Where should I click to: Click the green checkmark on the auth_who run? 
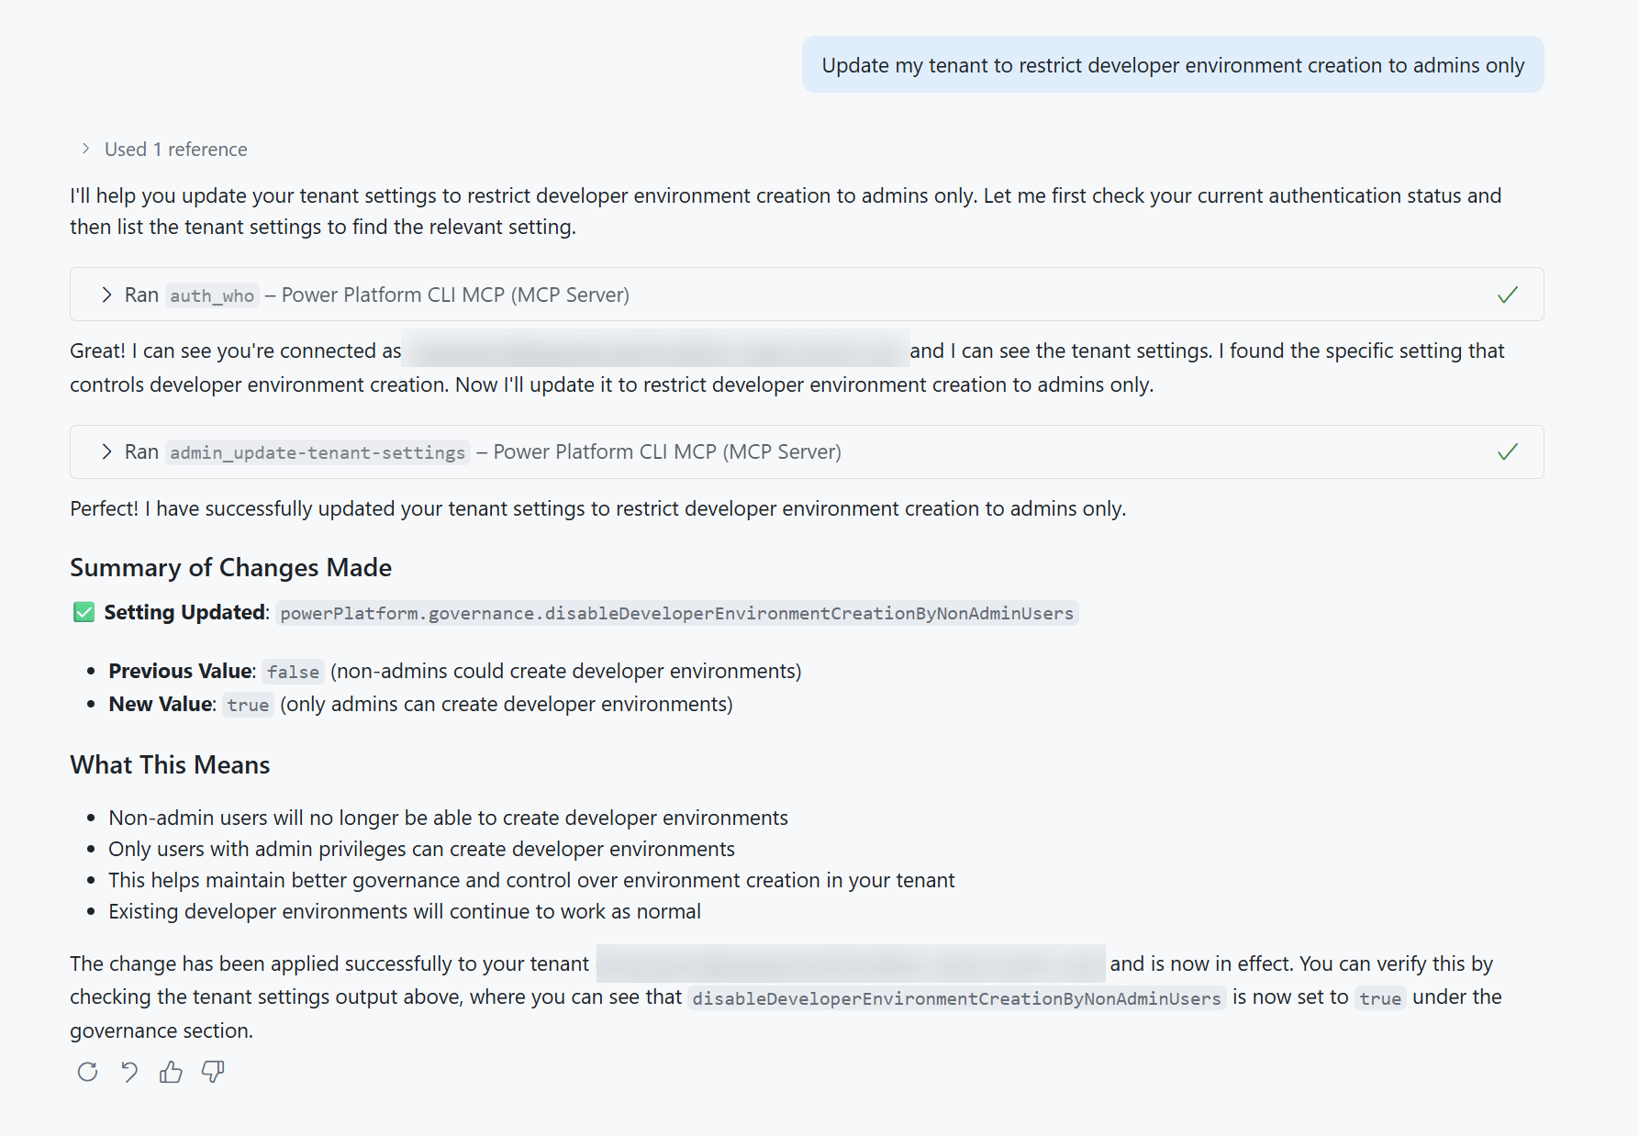click(1507, 295)
